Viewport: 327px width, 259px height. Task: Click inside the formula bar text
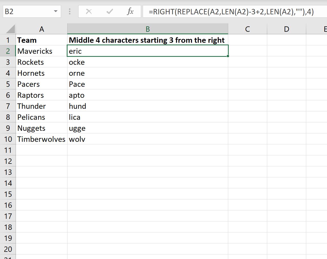tap(231, 12)
